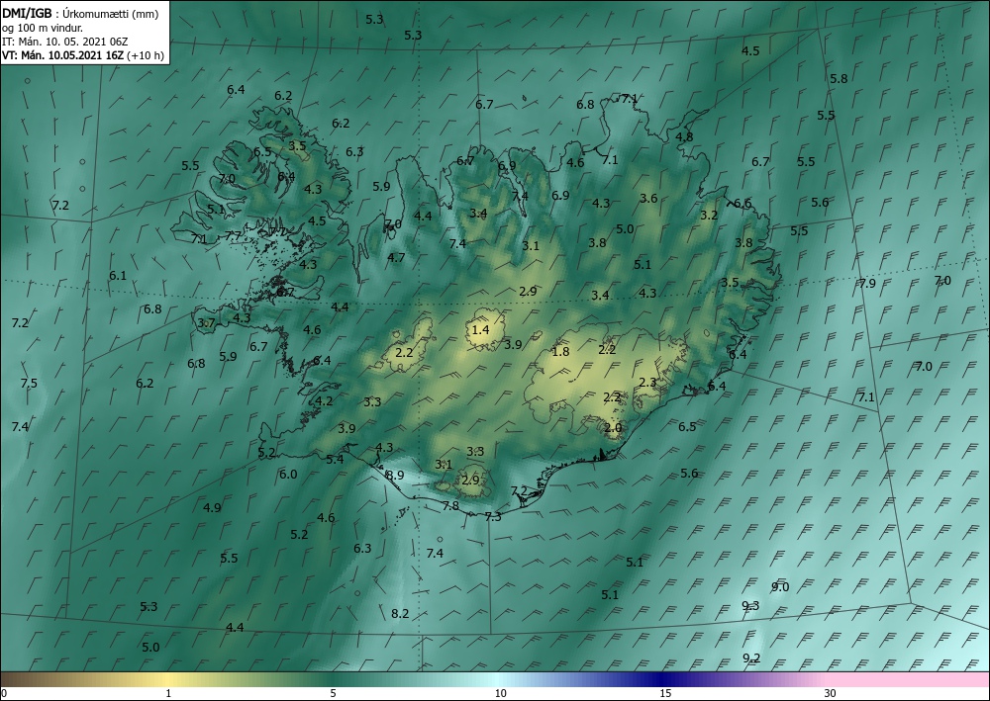The height and width of the screenshot is (701, 990).
Task: Pick the dark navy segment of the color bar
Action: [663, 679]
